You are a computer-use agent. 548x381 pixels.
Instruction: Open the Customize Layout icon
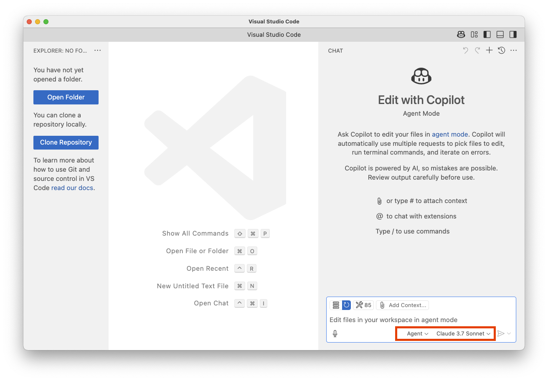pyautogui.click(x=474, y=35)
